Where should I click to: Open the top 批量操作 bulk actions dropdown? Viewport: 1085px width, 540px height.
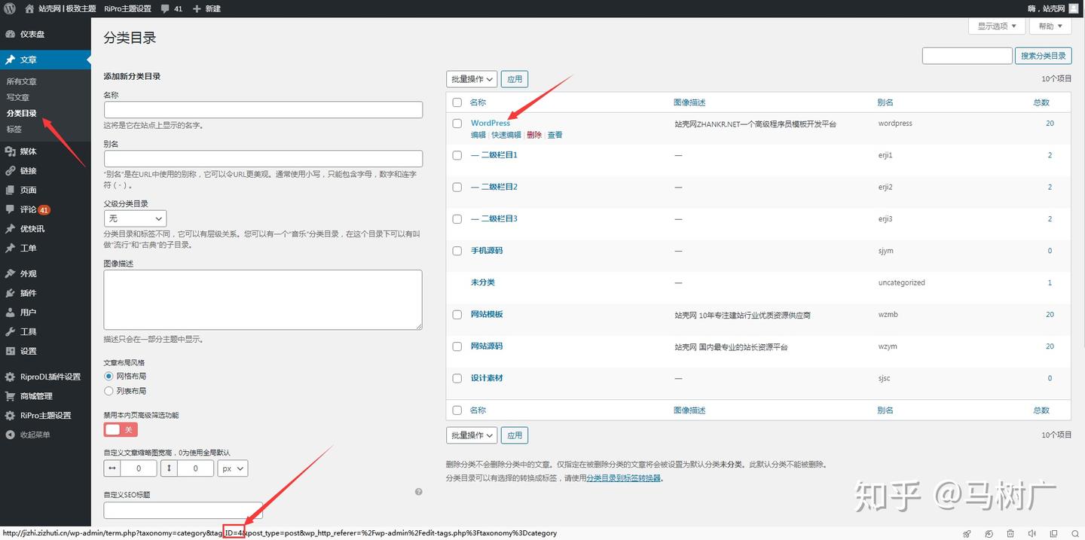(472, 79)
